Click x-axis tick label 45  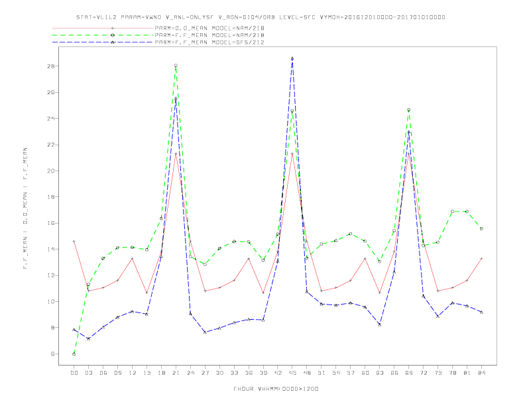click(292, 373)
